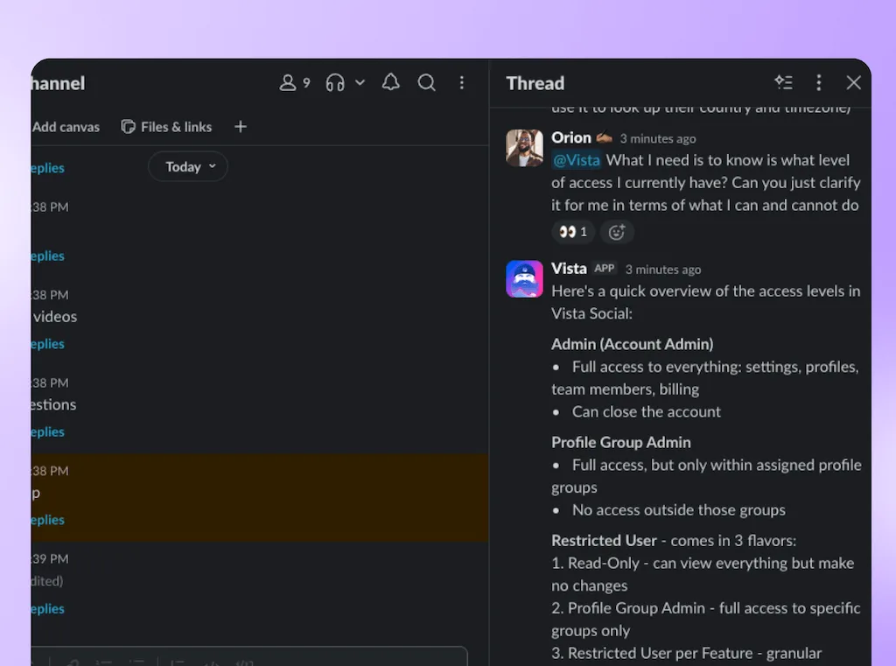This screenshot has width=896, height=666.
Task: Add a reaction to Orion's message
Action: coord(617,232)
